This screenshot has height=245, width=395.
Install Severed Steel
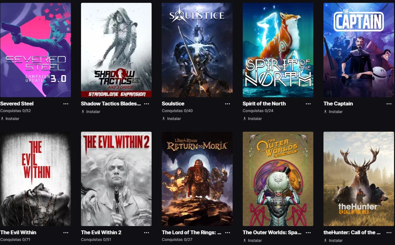click(x=10, y=119)
